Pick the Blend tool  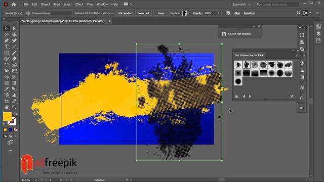pyautogui.click(x=14, y=89)
